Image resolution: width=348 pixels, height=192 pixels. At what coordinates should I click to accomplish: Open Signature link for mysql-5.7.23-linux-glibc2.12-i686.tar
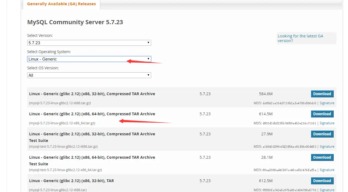click(x=327, y=190)
